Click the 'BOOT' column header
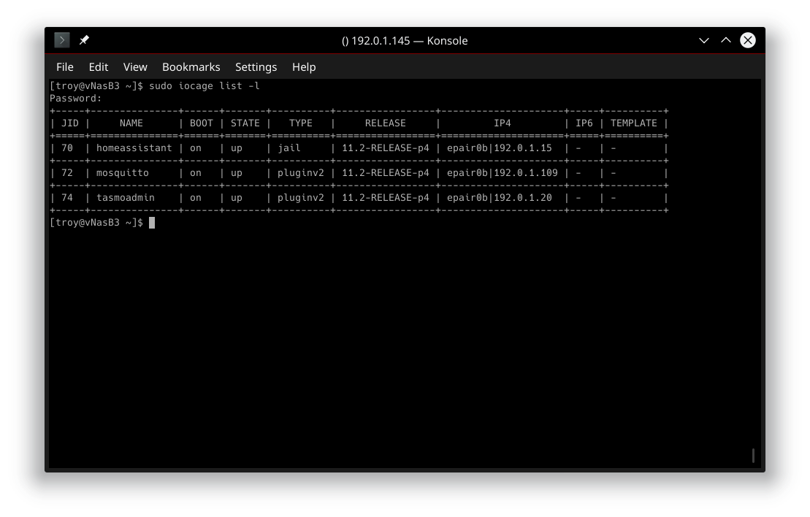The image size is (810, 517). click(201, 123)
